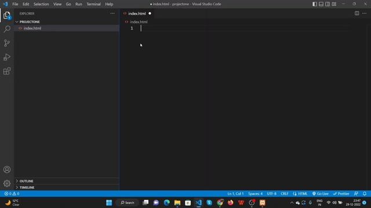Toggle the bottom panel layout
The image size is (371, 208).
[x=321, y=4]
